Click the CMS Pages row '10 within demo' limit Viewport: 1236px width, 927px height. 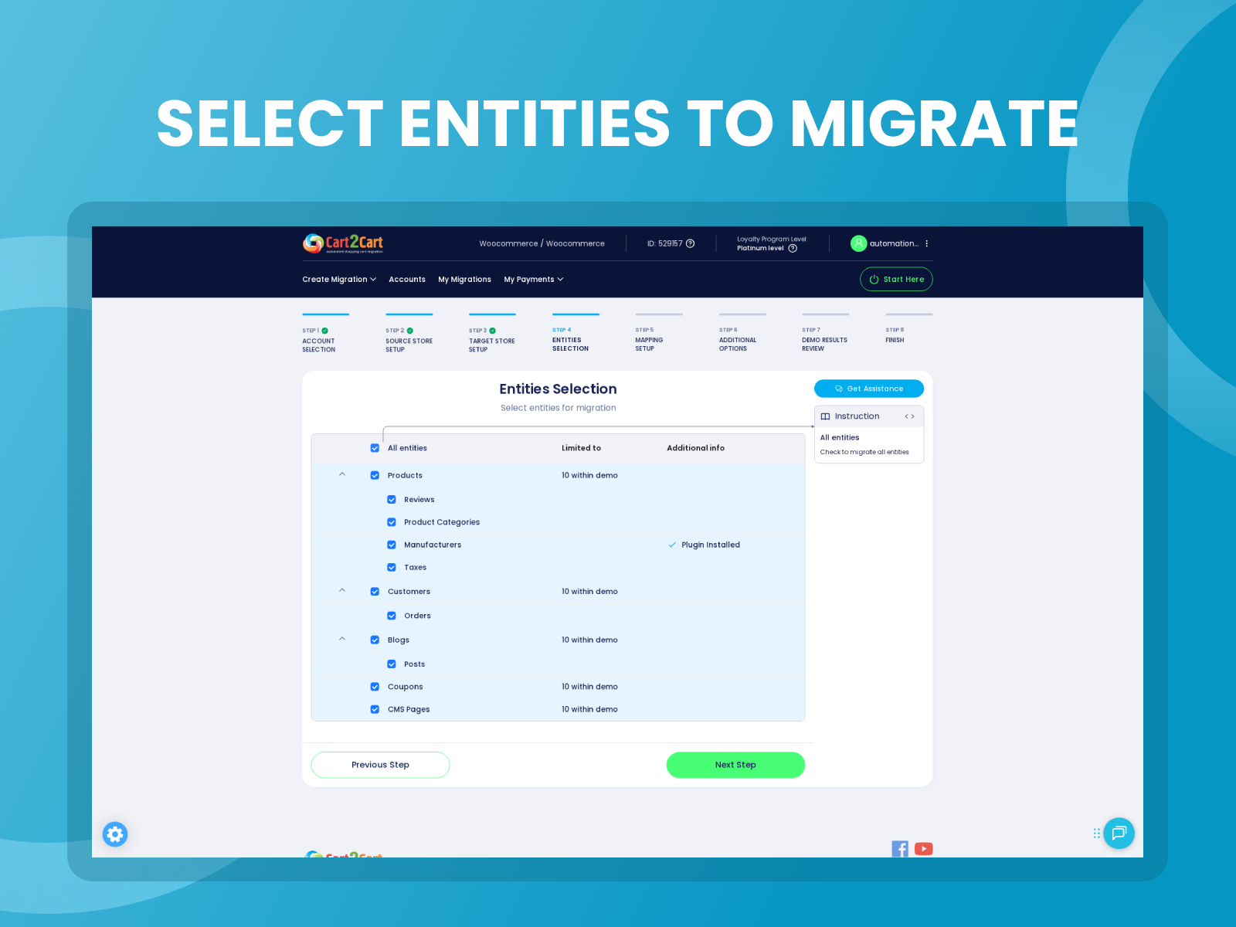pyautogui.click(x=589, y=709)
